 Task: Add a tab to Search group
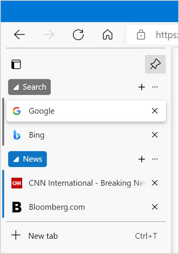coord(142,87)
